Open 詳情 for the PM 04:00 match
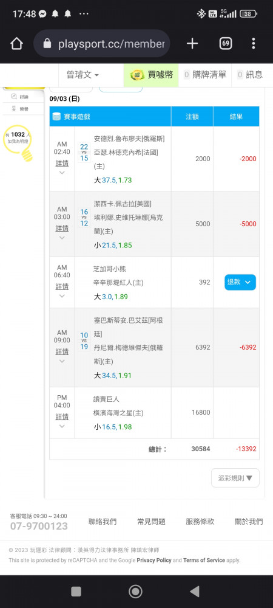The image size is (273, 608). click(x=62, y=416)
